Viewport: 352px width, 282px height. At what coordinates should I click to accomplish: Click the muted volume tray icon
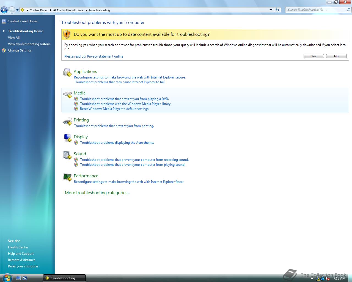point(328,278)
